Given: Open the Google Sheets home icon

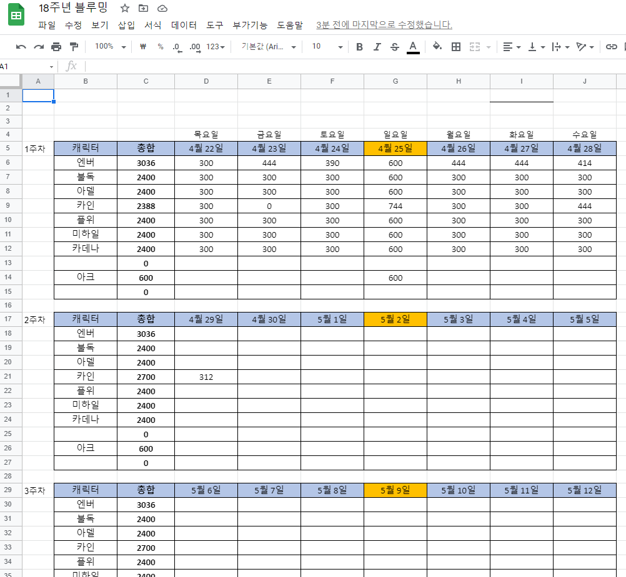Looking at the screenshot, I should coord(16,16).
